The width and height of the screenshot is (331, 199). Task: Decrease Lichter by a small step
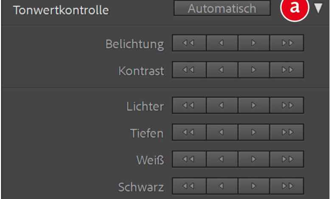coord(222,105)
